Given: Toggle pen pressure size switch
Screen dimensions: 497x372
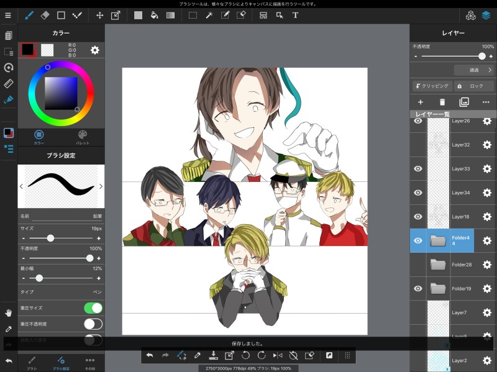Looking at the screenshot, I should [x=93, y=308].
